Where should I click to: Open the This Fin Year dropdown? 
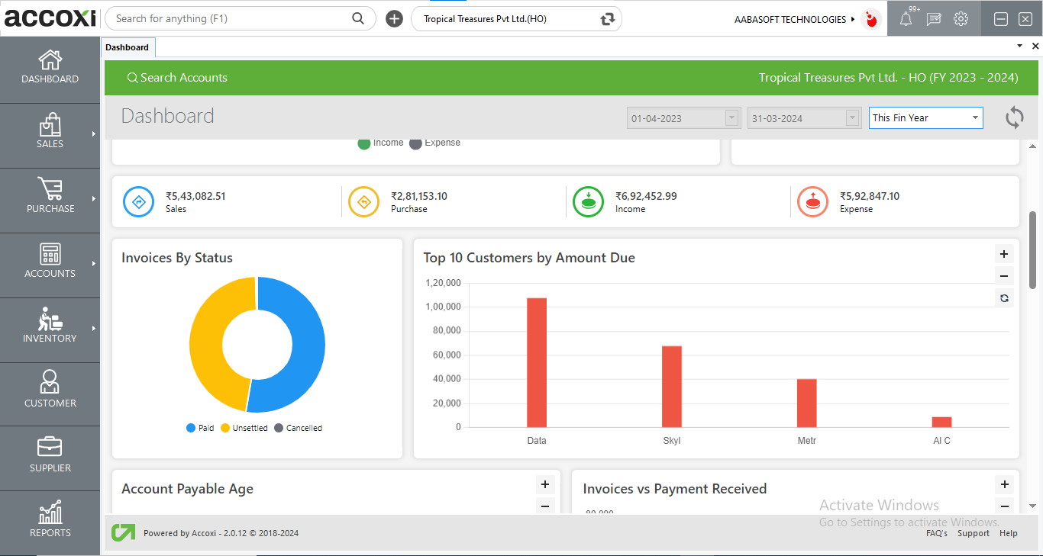tap(925, 117)
